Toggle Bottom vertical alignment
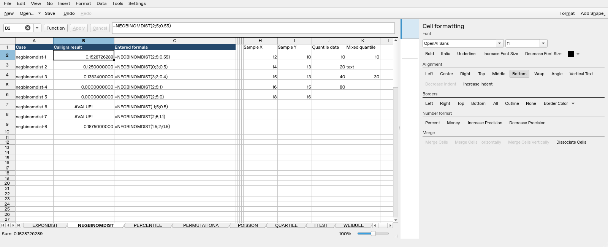608x247 pixels. tap(519, 74)
